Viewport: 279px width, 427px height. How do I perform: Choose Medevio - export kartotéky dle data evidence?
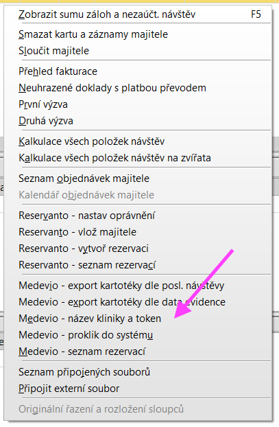pos(138,302)
